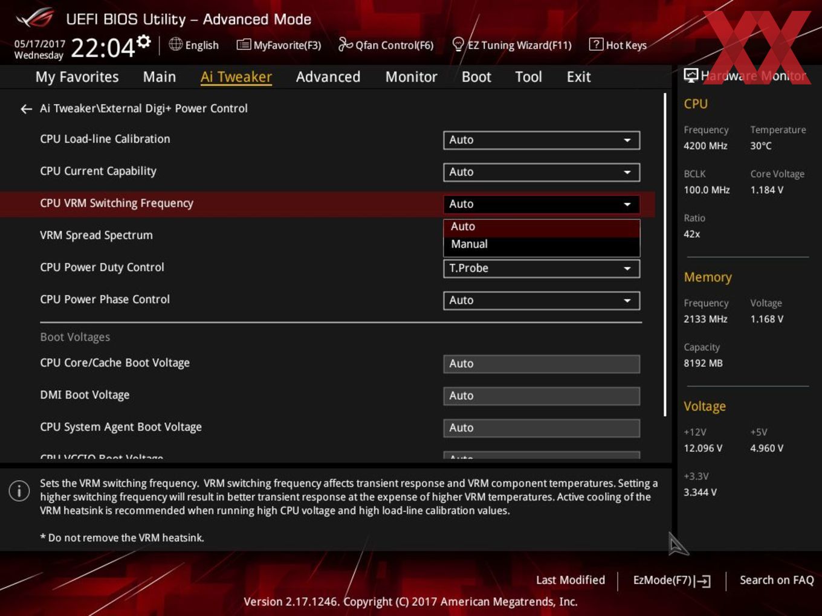
Task: Click the CPU Frequency 4200 MHz value
Action: (x=705, y=146)
